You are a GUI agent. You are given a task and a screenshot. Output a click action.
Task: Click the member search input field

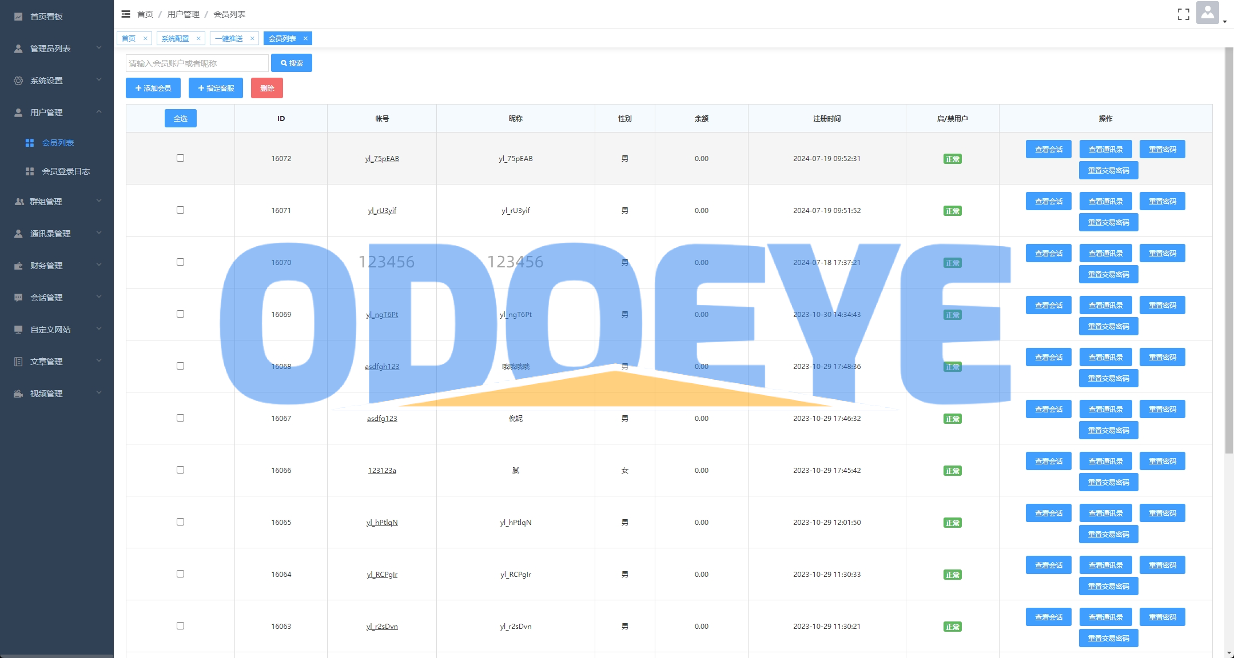(x=197, y=63)
